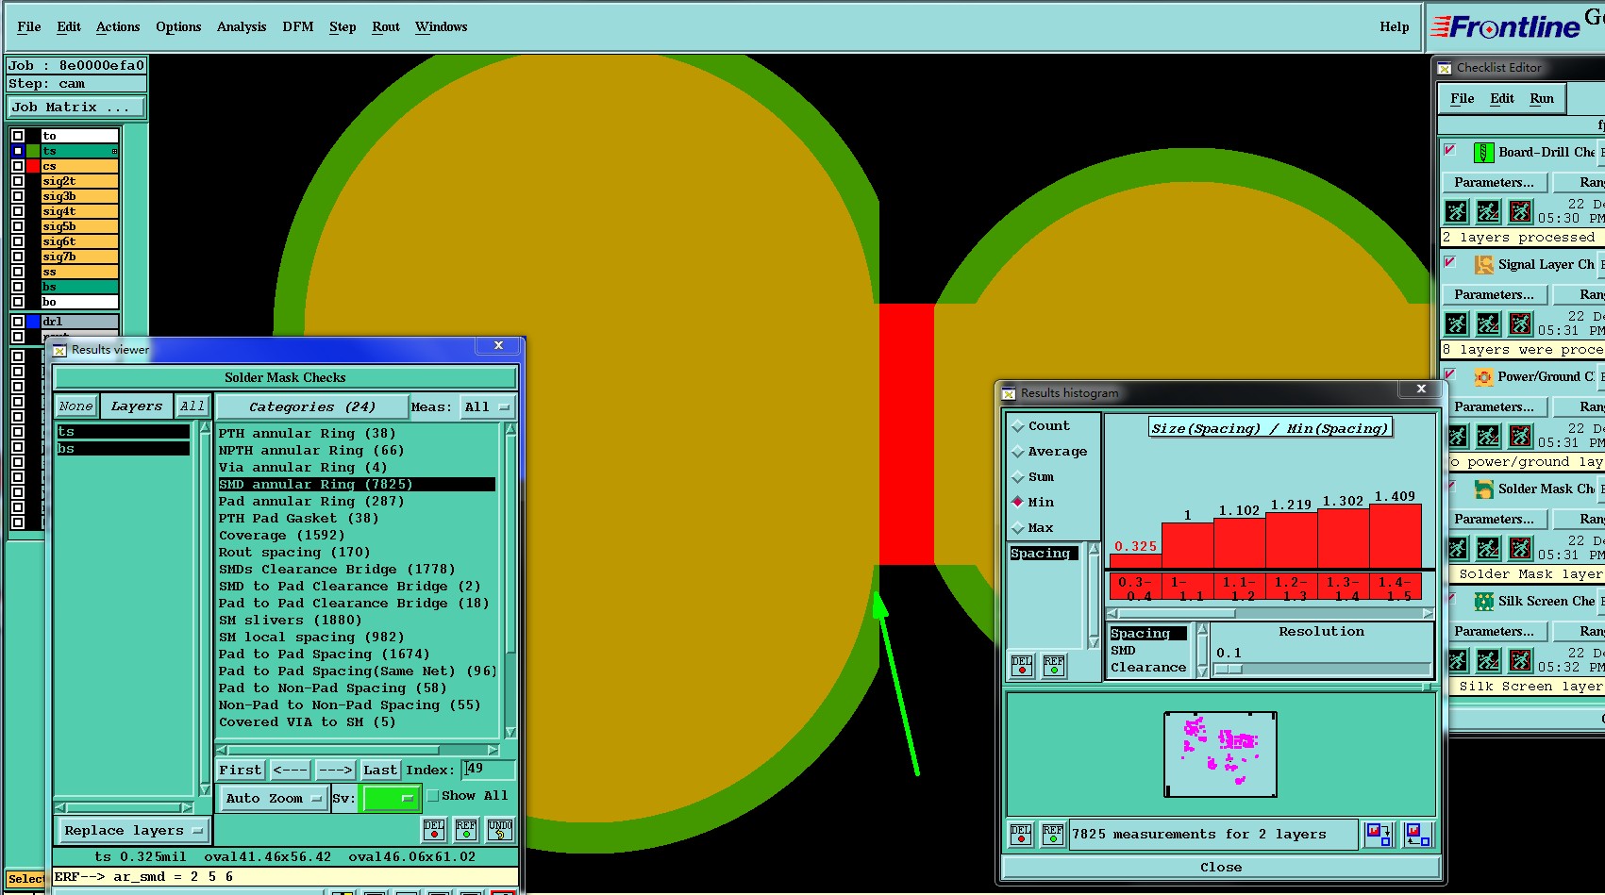Image resolution: width=1605 pixels, height=895 pixels.
Task: Click REF icon beside measurements status text
Action: pyautogui.click(x=1053, y=835)
